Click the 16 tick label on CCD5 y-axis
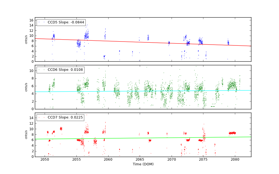Screen dimensions: 279x174 point(32,20)
